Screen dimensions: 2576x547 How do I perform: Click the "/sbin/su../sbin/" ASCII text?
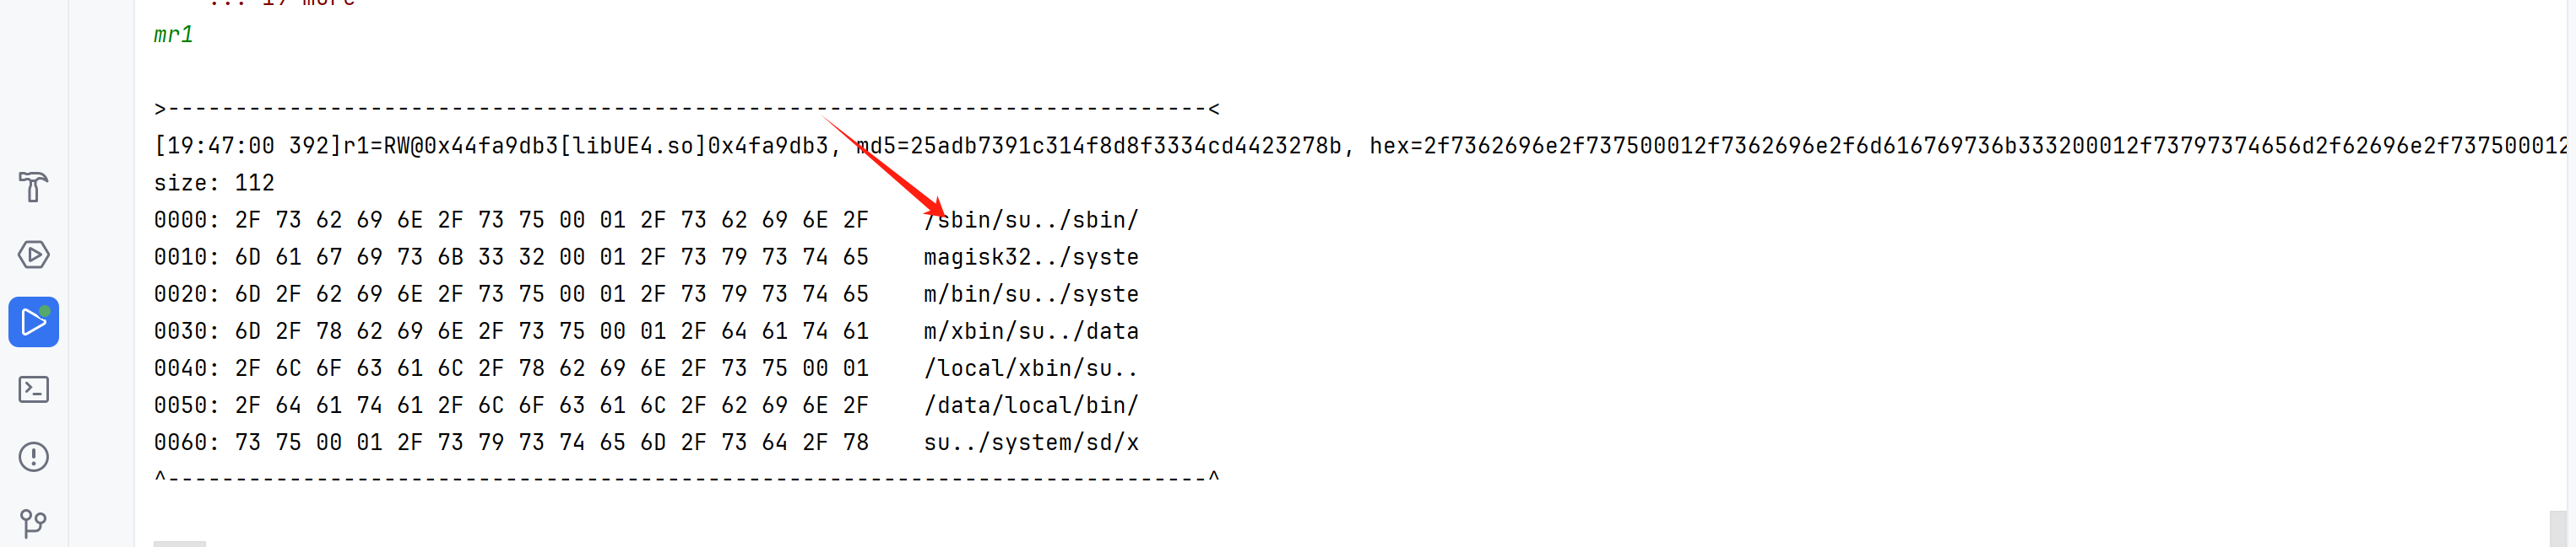[x=1031, y=220]
